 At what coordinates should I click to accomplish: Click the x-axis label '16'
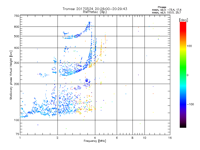point(170,138)
